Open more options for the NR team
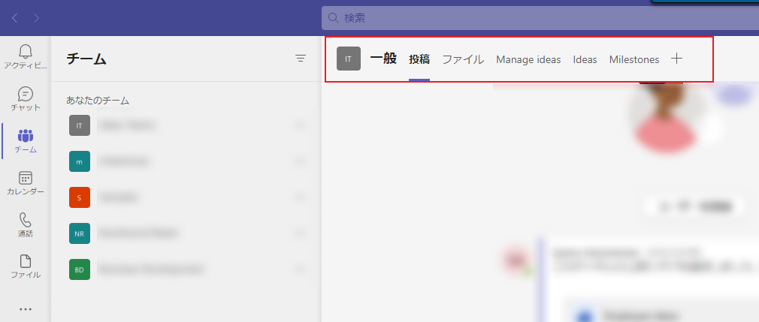This screenshot has width=759, height=322. tap(301, 233)
